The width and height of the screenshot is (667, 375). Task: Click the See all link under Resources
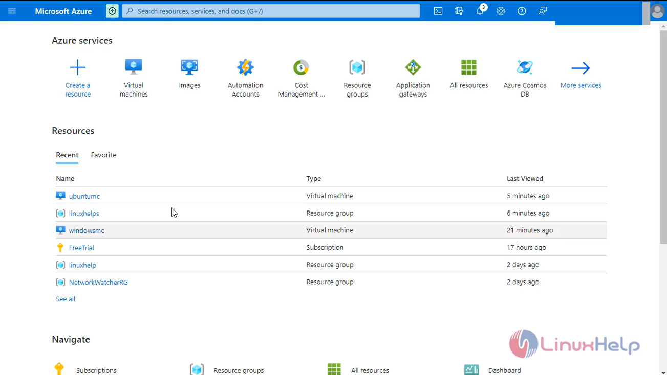(66, 299)
